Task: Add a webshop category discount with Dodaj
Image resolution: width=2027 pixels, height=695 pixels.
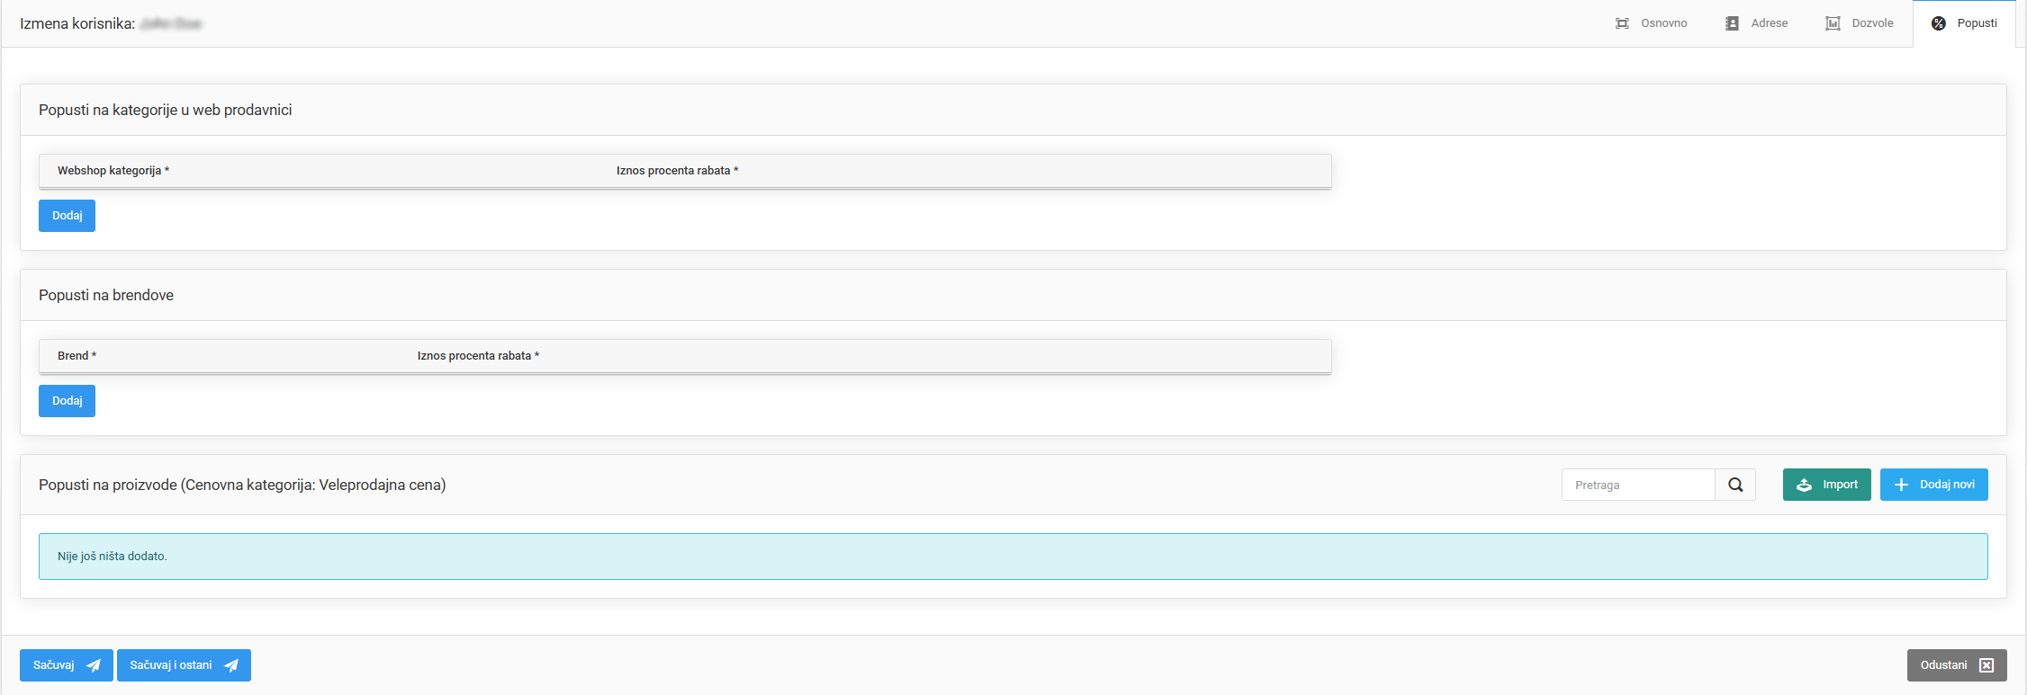Action: coord(67,216)
